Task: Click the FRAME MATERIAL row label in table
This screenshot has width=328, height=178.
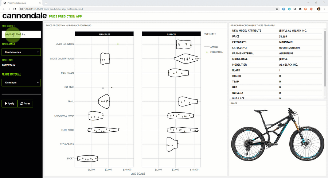Action: 243,53
